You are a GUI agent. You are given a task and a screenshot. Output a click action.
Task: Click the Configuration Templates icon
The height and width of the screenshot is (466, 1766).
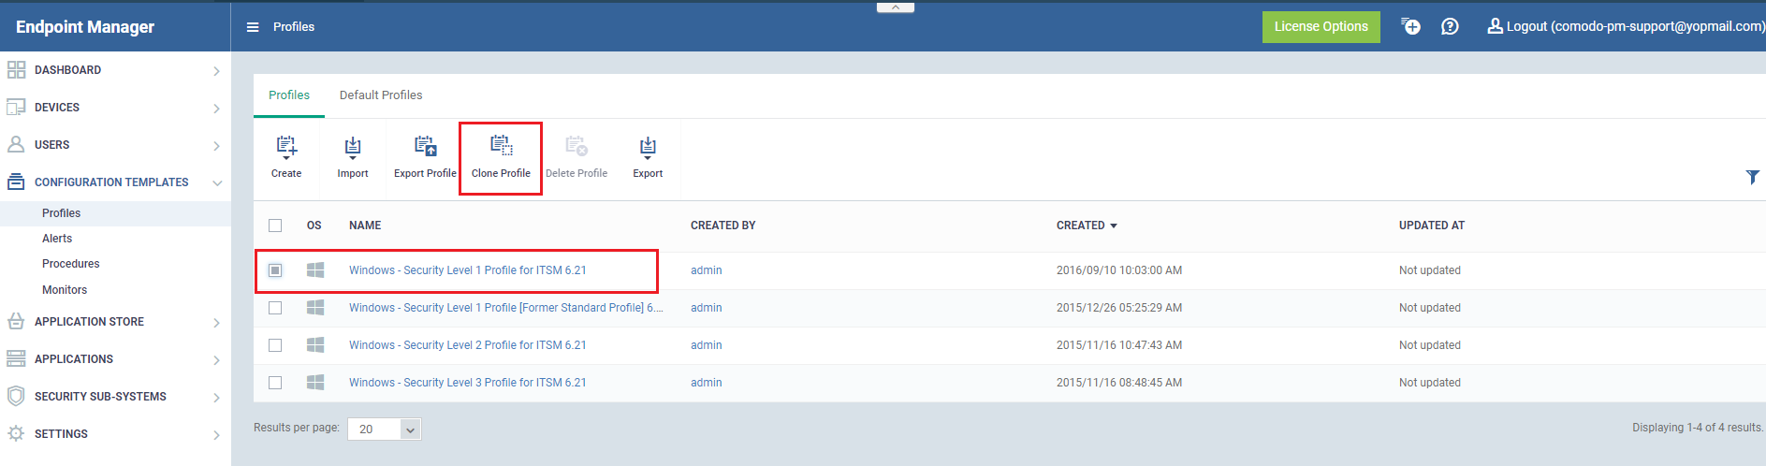click(x=16, y=182)
